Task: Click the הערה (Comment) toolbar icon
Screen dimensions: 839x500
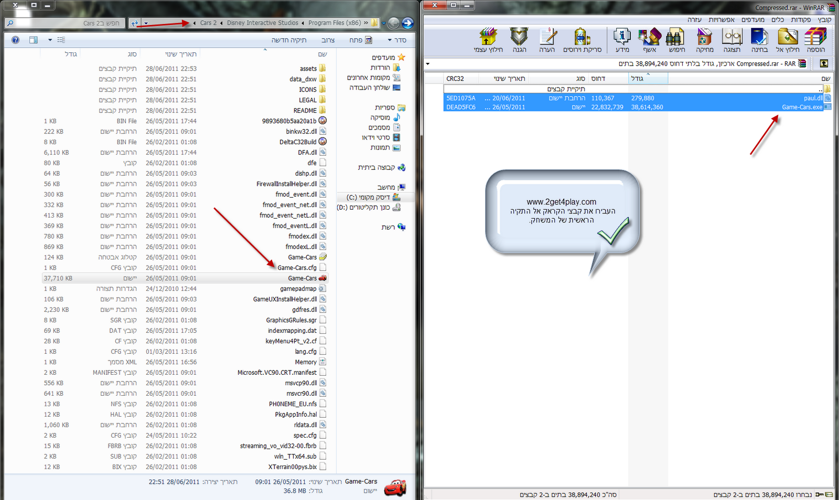Action: 547,40
